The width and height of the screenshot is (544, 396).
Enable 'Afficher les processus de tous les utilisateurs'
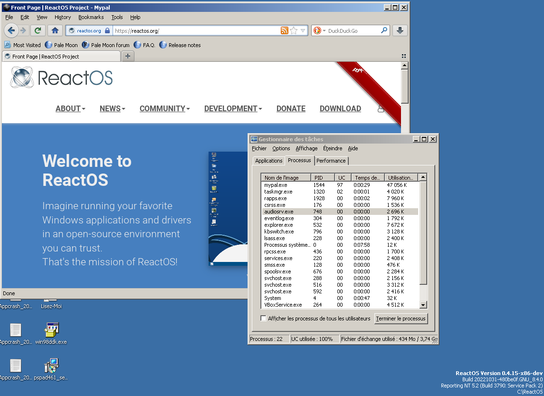pos(264,319)
